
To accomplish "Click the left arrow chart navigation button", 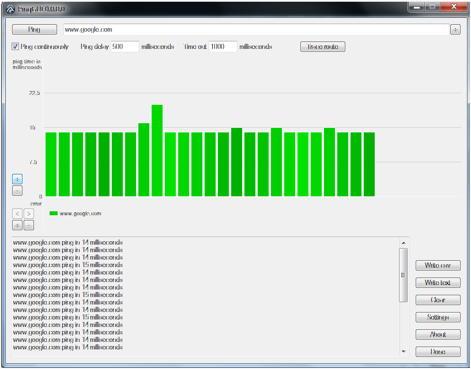I will coord(17,214).
